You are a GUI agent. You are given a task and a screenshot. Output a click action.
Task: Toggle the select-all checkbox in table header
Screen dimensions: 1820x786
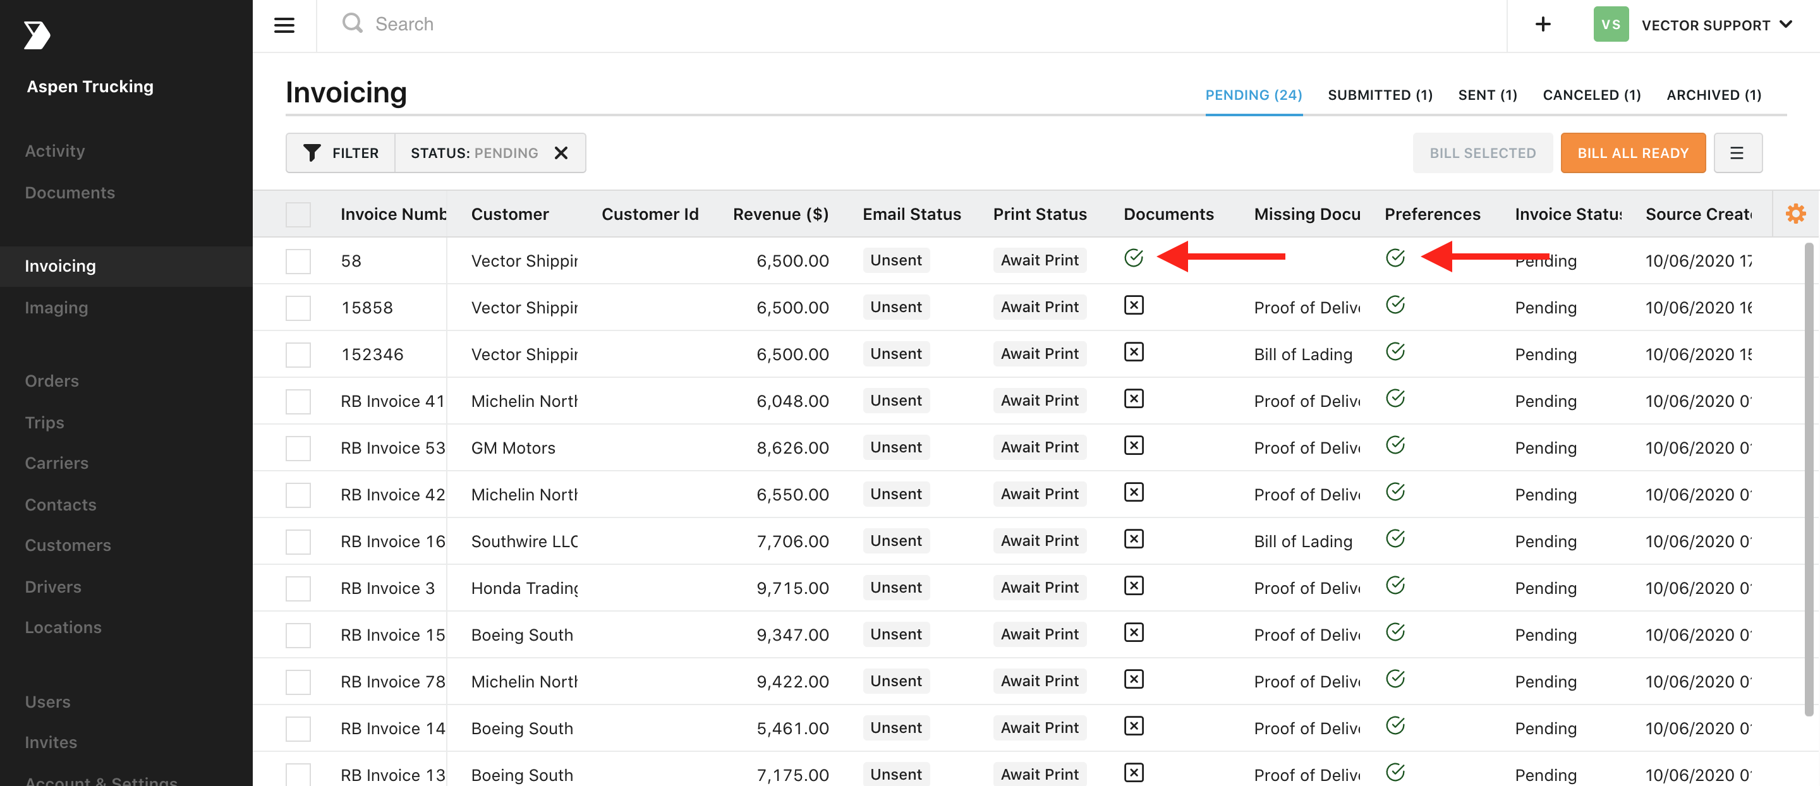(298, 214)
